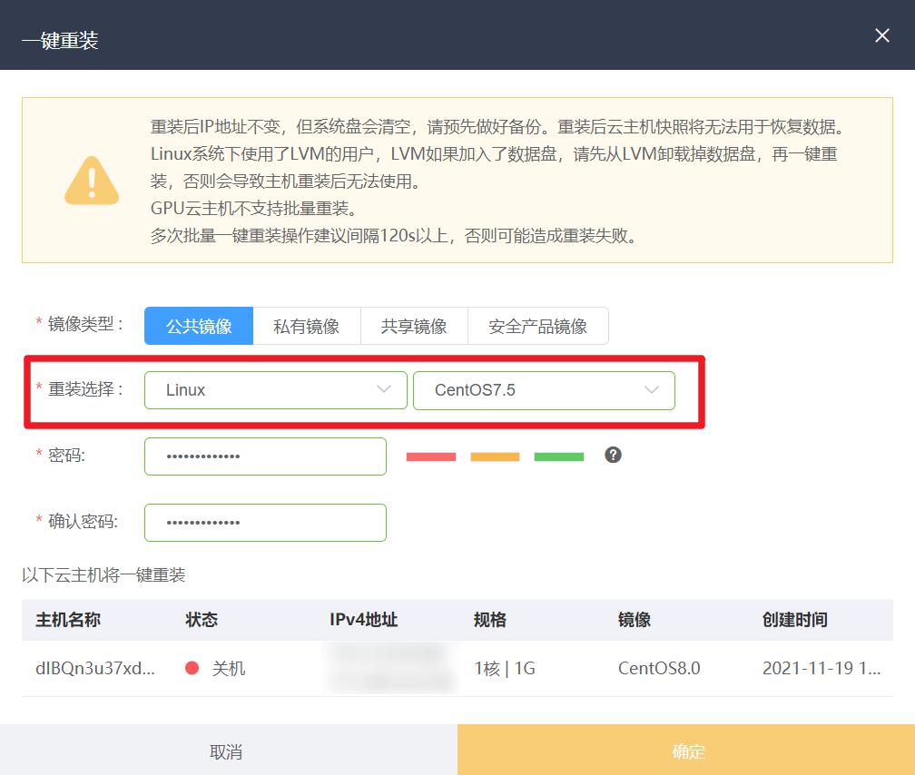
Task: Click the 密码 password input field
Action: click(265, 456)
